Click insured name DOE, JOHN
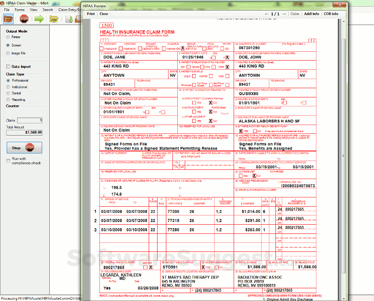374x301 pixels. [250, 57]
